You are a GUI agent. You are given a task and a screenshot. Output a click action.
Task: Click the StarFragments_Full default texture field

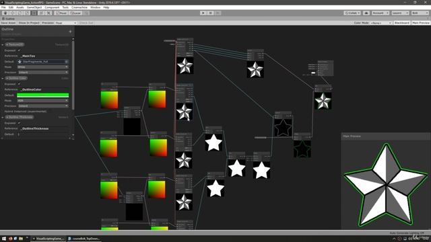coord(42,62)
